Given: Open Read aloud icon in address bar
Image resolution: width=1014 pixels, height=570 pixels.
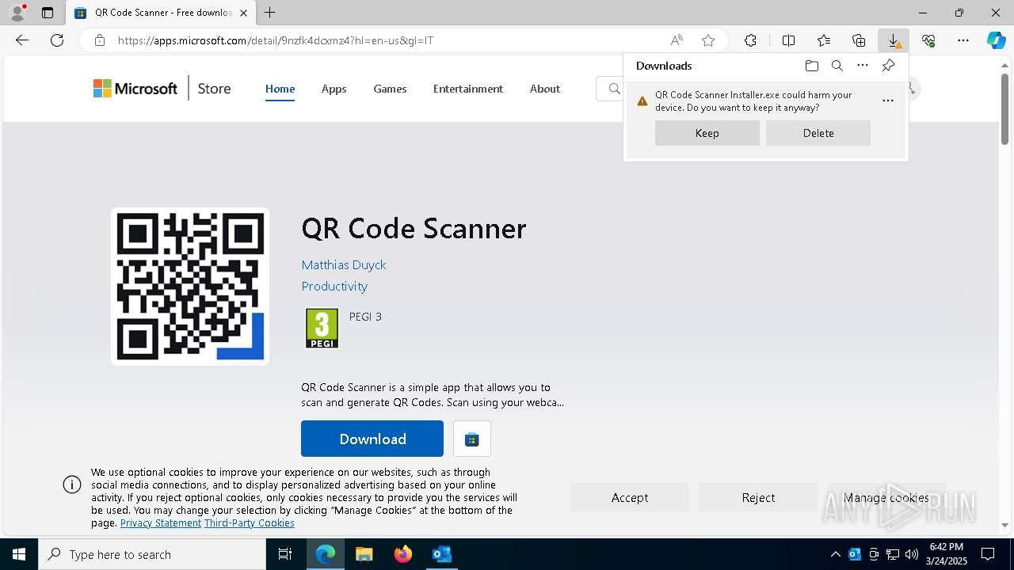Looking at the screenshot, I should point(677,40).
